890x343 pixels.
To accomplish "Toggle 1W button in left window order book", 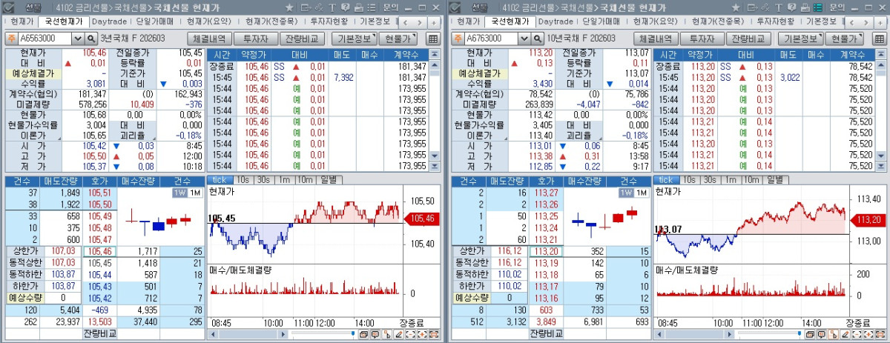I will pos(179,193).
